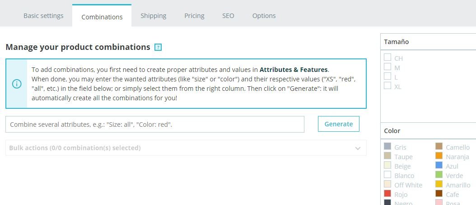
Task: Open the SEO tab
Action: point(228,16)
